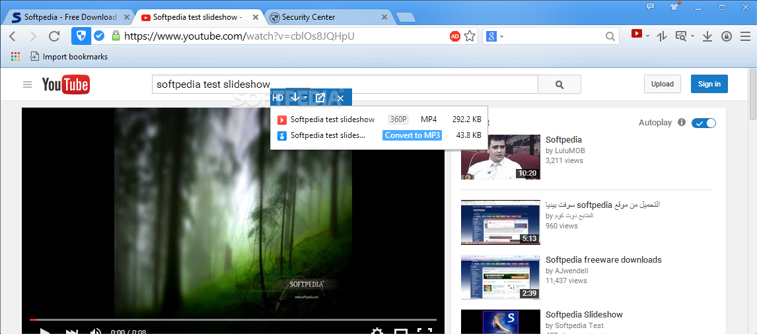Click the YouTube Upload button
The height and width of the screenshot is (334, 757).
[663, 84]
